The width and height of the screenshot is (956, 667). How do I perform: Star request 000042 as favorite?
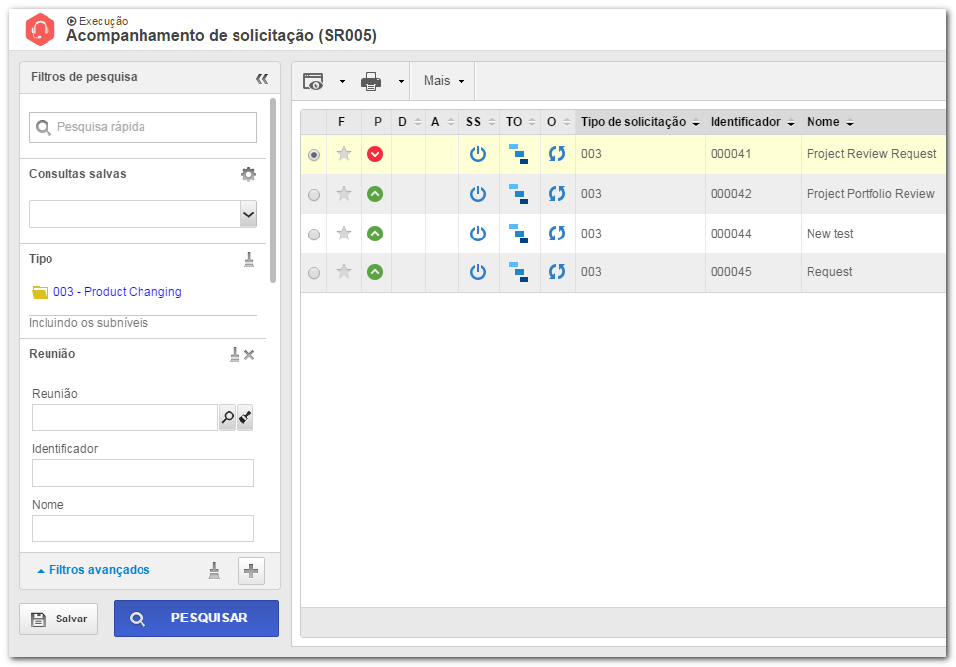pos(344,194)
